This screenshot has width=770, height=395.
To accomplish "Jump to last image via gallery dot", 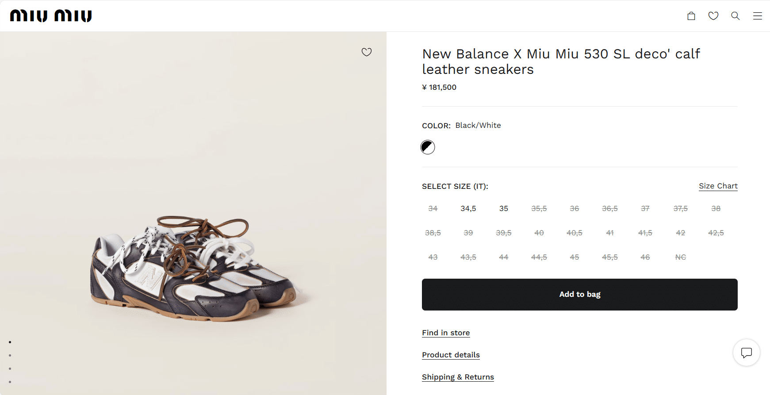I will coord(10,382).
